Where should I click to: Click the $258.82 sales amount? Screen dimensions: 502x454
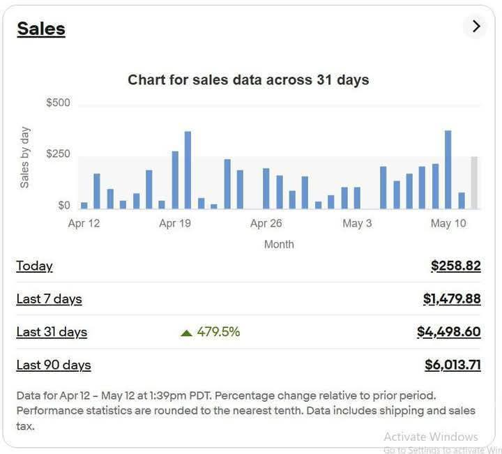pos(455,266)
